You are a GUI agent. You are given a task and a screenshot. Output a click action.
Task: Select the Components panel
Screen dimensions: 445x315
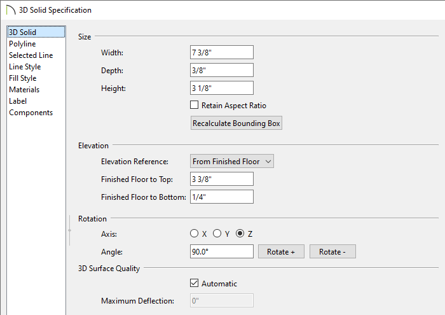(x=31, y=113)
